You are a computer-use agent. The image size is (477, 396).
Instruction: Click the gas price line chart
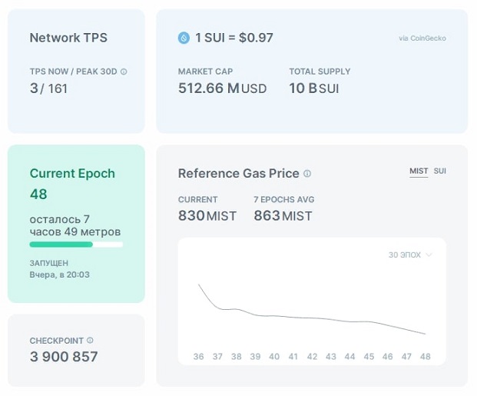(x=312, y=309)
